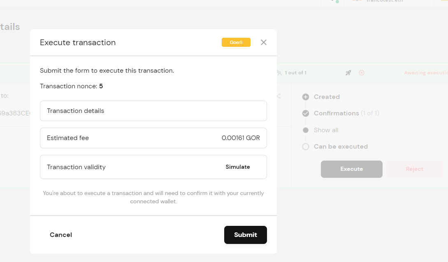Click the signers icon near '1 out of 1'
The height and width of the screenshot is (262, 448).
tap(279, 73)
